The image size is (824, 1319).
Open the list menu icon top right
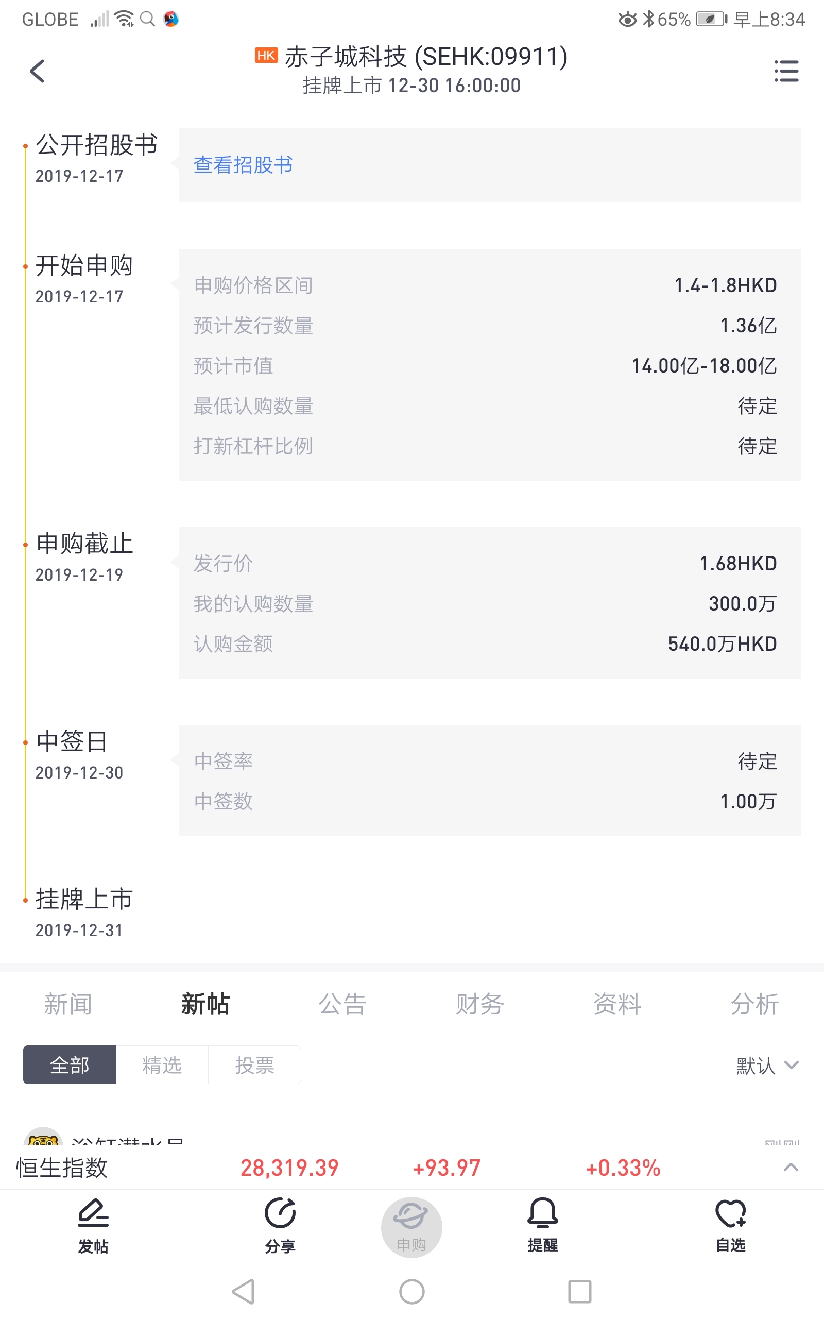(786, 71)
